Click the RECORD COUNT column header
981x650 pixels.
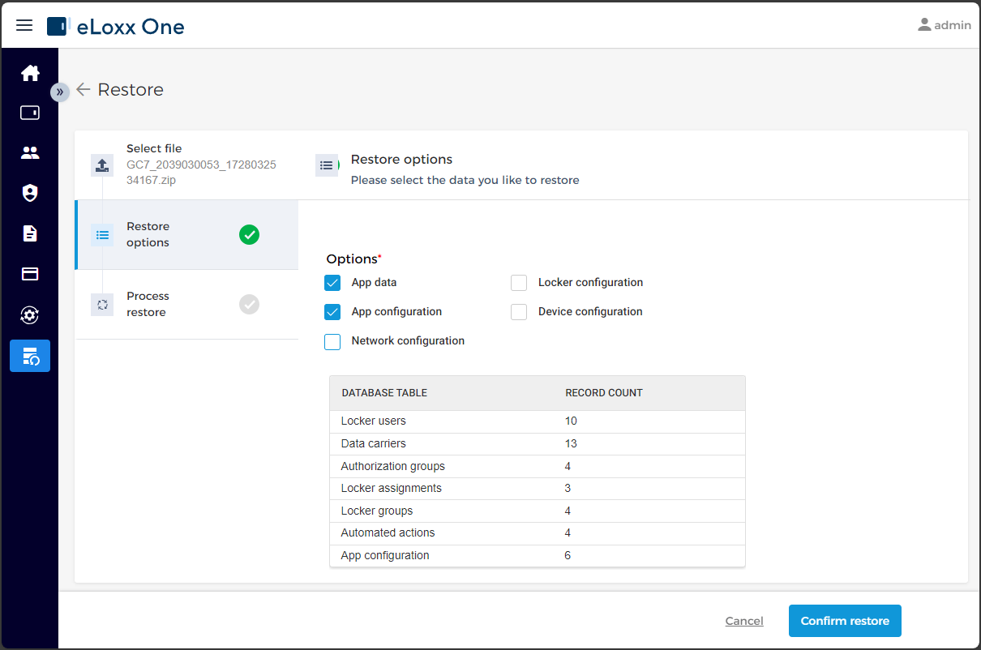click(x=604, y=393)
